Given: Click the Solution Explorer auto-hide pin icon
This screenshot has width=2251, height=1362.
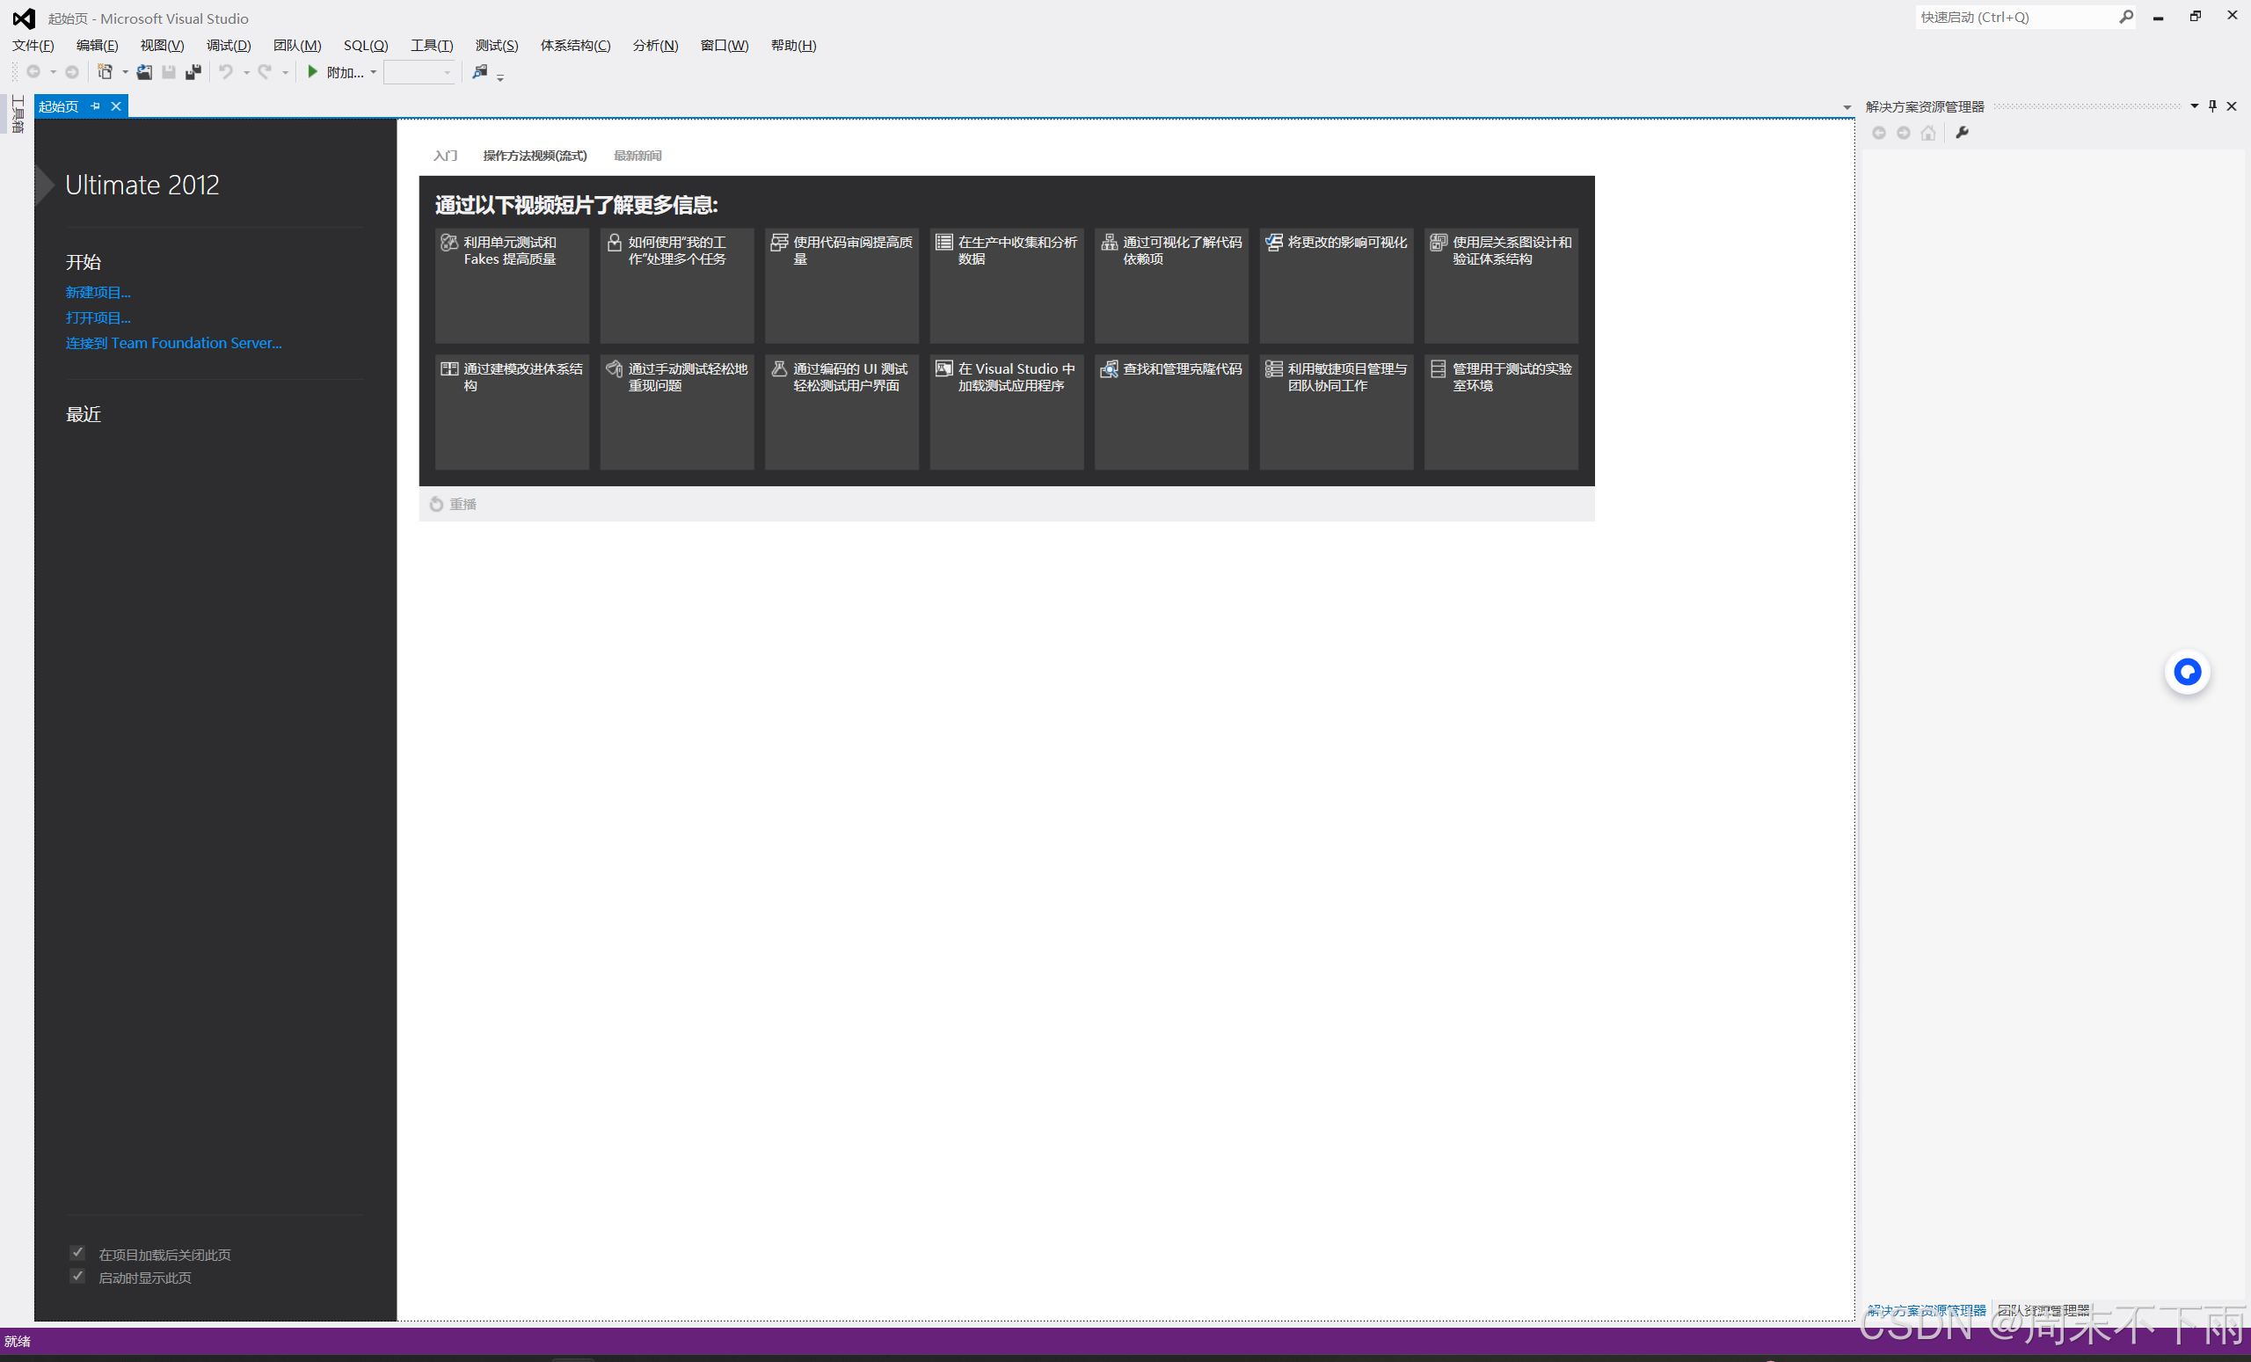Looking at the screenshot, I should click(2212, 107).
